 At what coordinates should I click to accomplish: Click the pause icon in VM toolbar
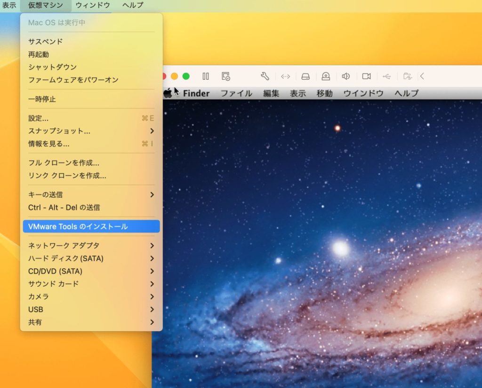click(x=206, y=76)
